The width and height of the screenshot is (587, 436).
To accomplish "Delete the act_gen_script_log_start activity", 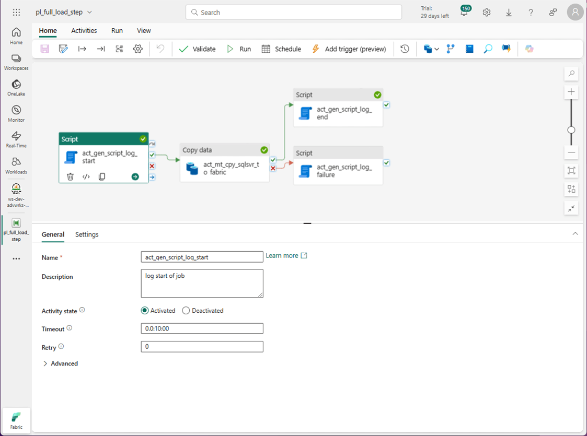I will pyautogui.click(x=70, y=177).
